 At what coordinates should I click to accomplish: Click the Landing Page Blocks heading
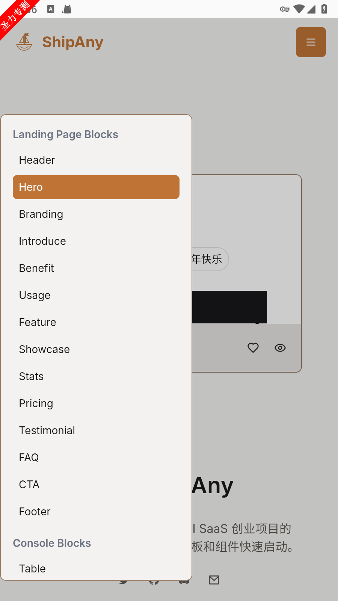click(x=65, y=134)
